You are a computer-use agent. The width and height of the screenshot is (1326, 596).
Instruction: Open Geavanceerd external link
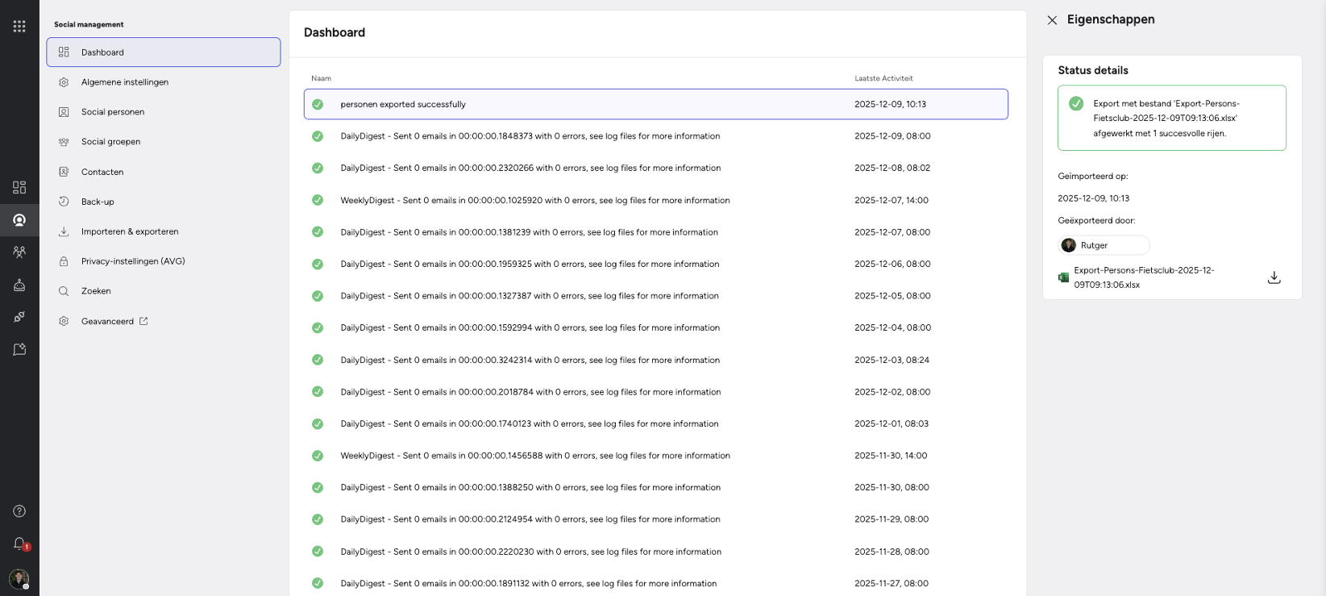coord(164,321)
